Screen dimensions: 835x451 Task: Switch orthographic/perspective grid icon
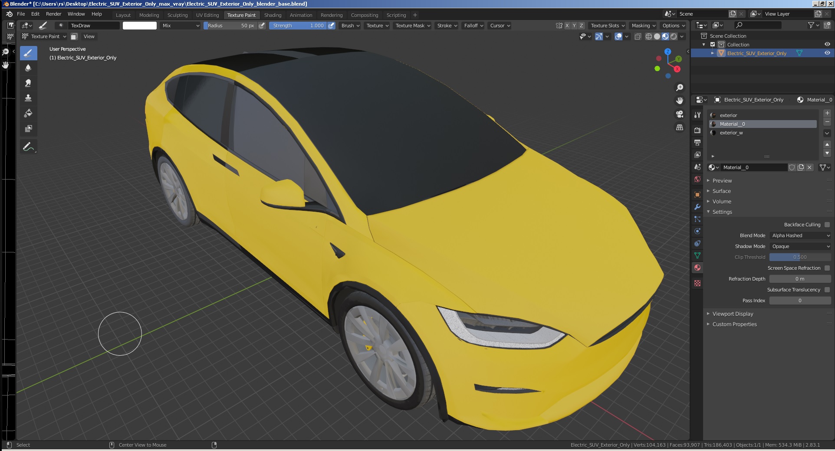pyautogui.click(x=680, y=127)
